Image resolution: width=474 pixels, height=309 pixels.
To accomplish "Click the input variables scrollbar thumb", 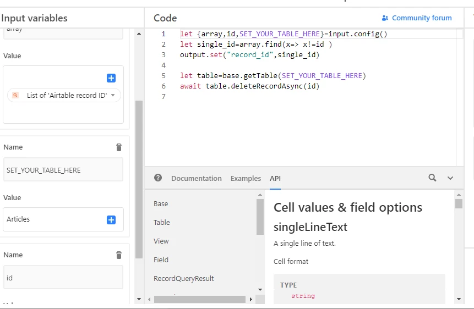I will 139,179.
